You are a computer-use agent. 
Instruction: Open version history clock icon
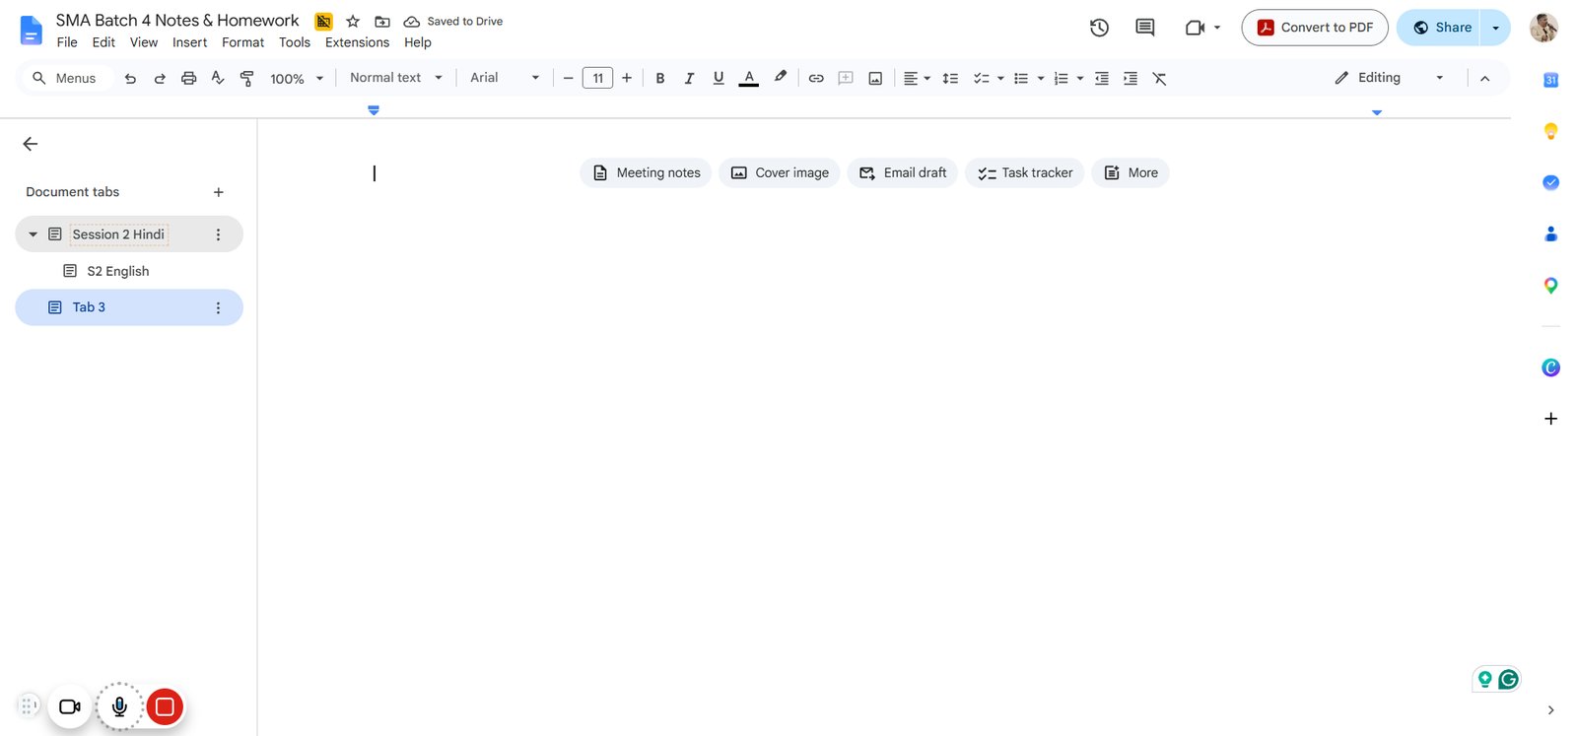coord(1099,28)
